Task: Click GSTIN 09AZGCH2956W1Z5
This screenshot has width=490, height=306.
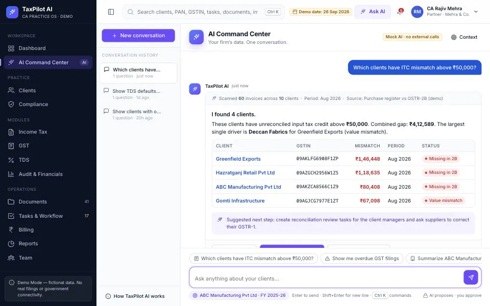Action: pos(317,173)
